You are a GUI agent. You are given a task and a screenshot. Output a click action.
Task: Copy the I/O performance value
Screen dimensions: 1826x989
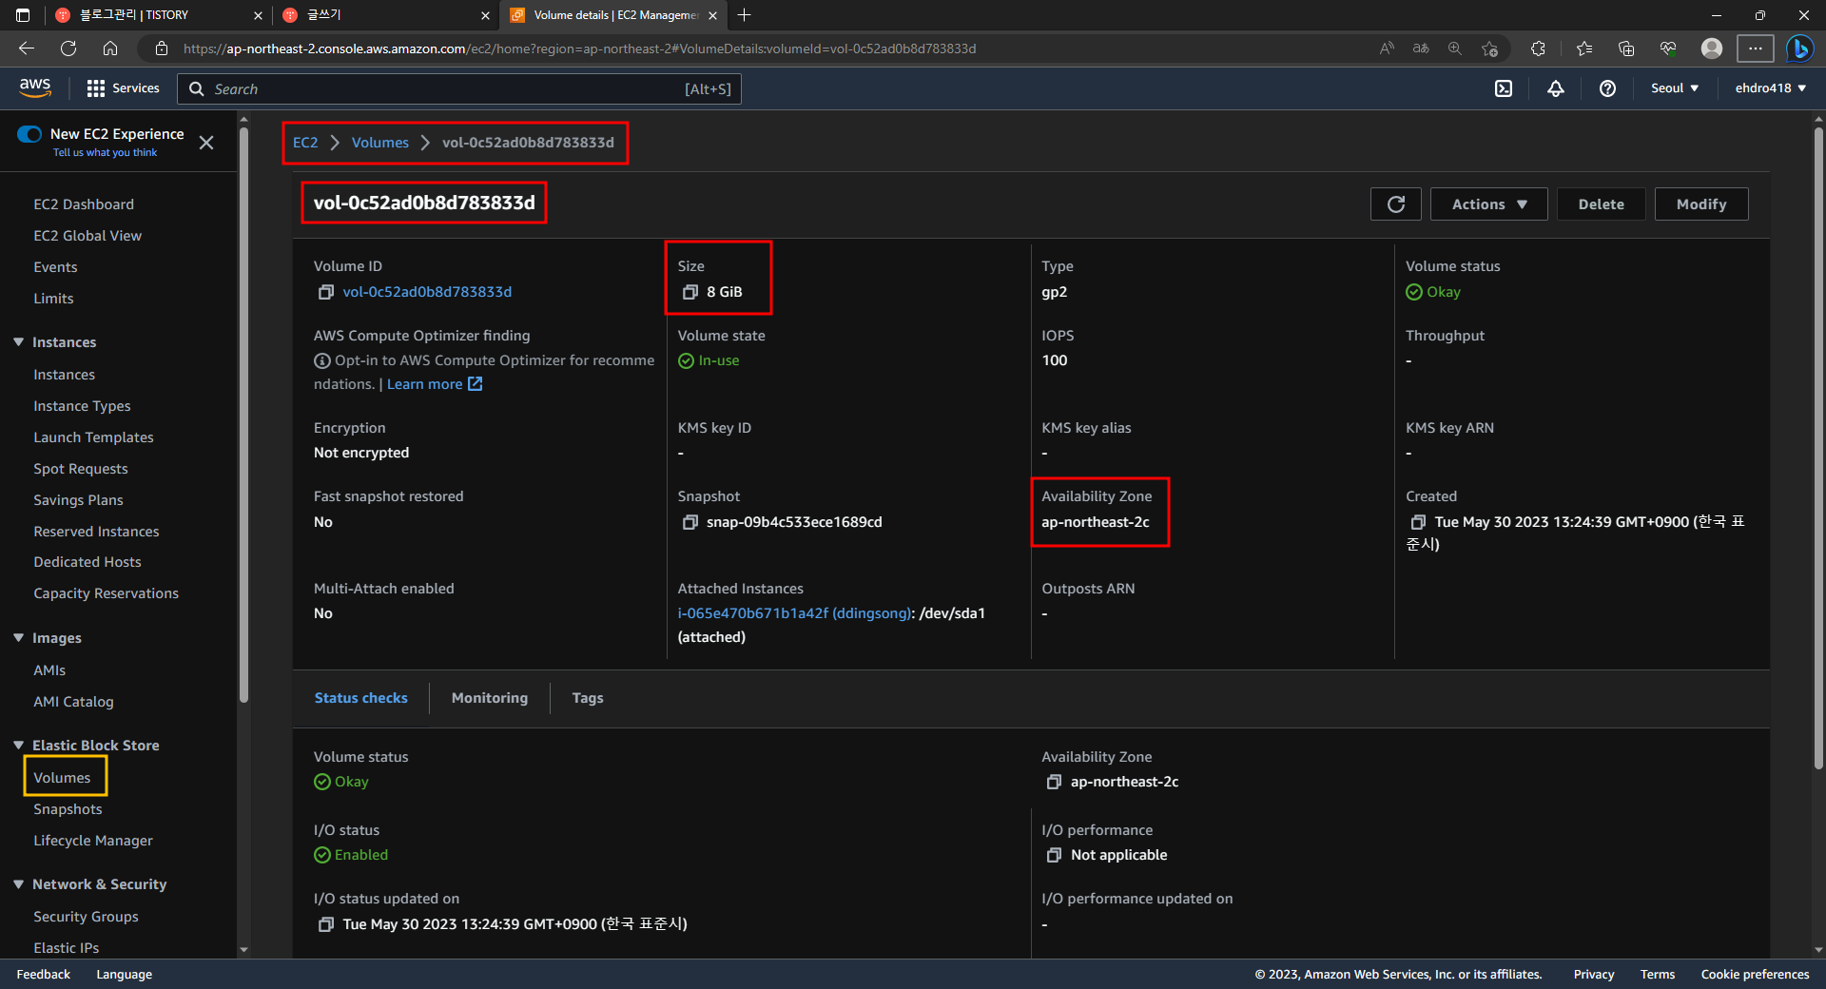click(x=1054, y=855)
